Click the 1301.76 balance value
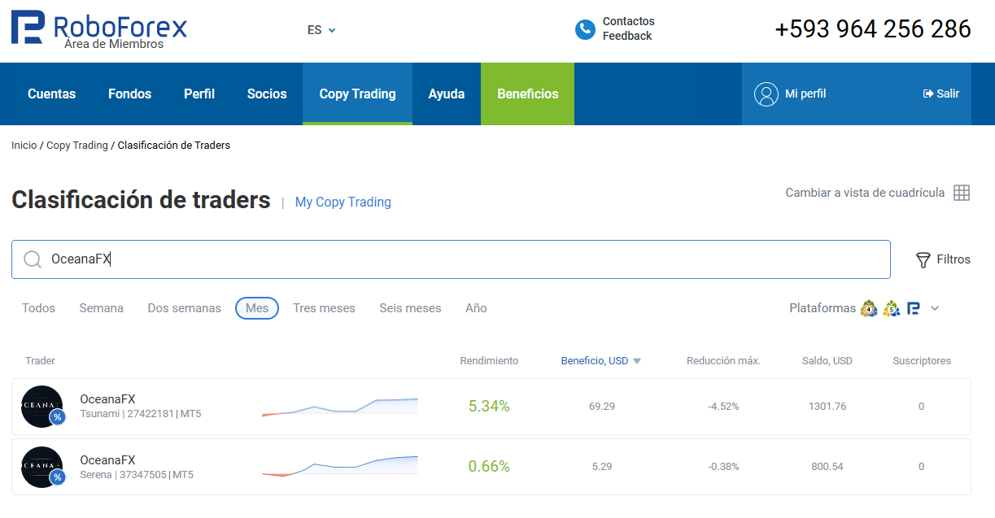This screenshot has width=995, height=518. click(827, 407)
